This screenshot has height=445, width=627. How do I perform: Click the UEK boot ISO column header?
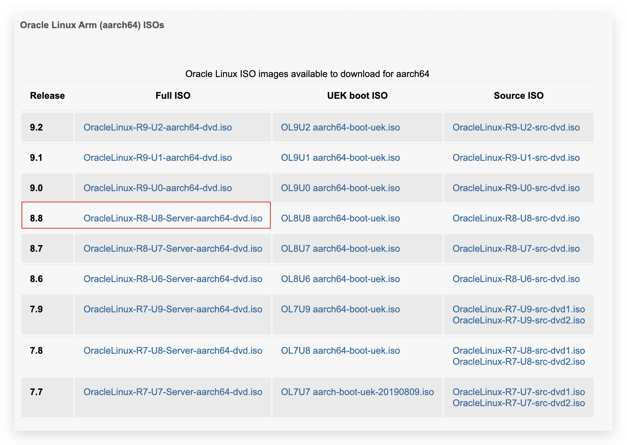pyautogui.click(x=357, y=96)
